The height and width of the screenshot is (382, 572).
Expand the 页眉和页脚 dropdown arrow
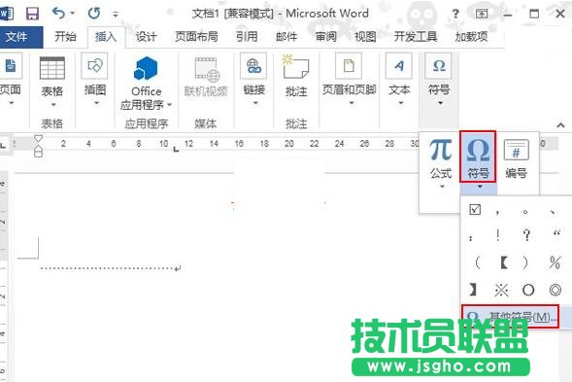pos(352,103)
